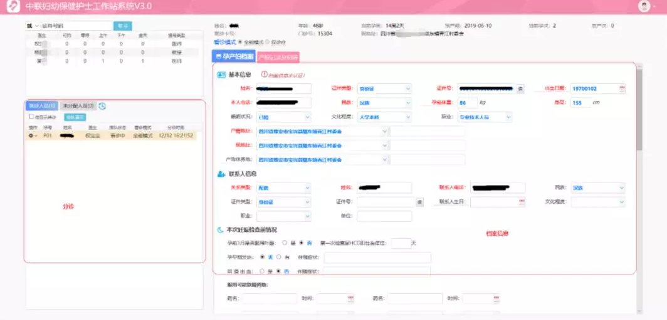Select 仅诊疗 radio for 看诊模式
Viewport: 667px width, 320px height.
pos(268,42)
